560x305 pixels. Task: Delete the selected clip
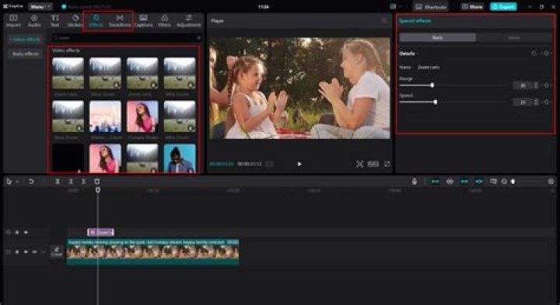tap(96, 182)
